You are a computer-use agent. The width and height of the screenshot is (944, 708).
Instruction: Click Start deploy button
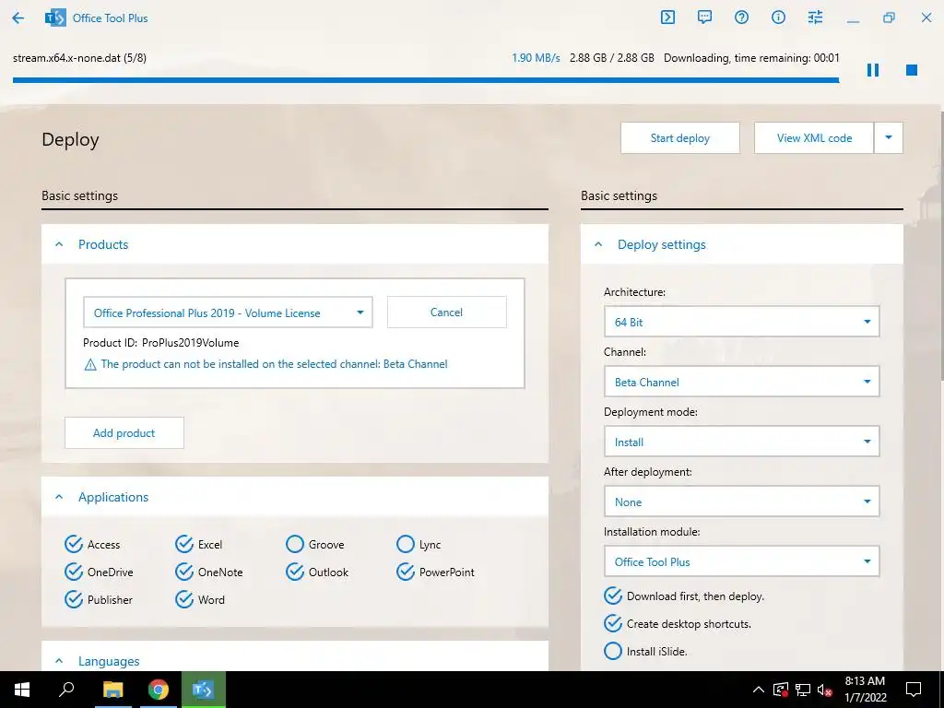point(680,138)
